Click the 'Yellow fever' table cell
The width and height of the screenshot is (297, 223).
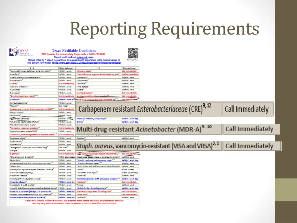click(98, 195)
